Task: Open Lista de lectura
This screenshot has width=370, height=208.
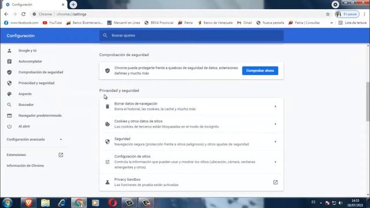Action: (x=353, y=23)
